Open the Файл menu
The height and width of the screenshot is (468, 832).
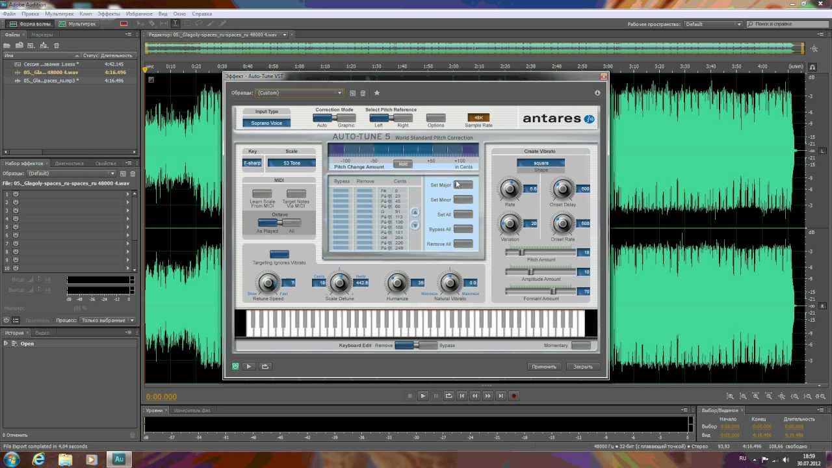[x=10, y=14]
